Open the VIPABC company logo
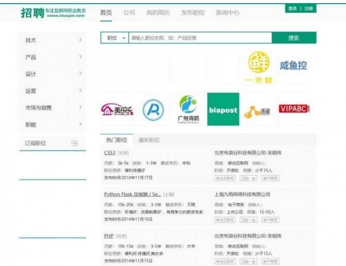 (x=294, y=109)
